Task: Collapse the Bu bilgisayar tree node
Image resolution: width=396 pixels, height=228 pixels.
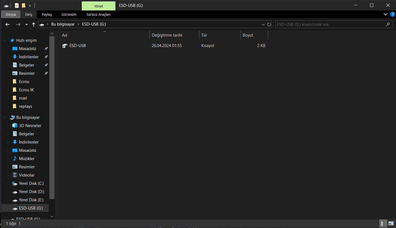Action: pyautogui.click(x=5, y=117)
